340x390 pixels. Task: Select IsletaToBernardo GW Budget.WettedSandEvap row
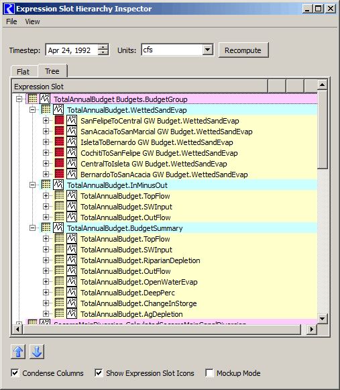(156, 142)
